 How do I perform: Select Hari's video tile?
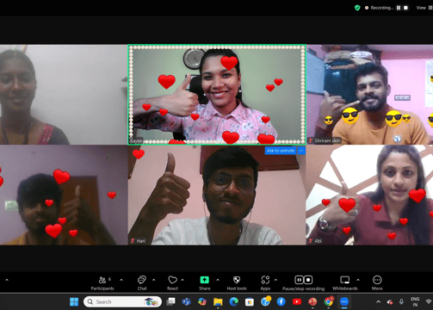(x=217, y=195)
